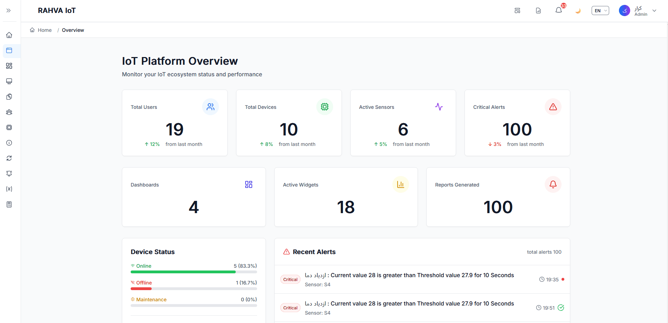Image resolution: width=668 pixels, height=323 pixels.
Task: Open the report file icon in header
Action: (538, 10)
